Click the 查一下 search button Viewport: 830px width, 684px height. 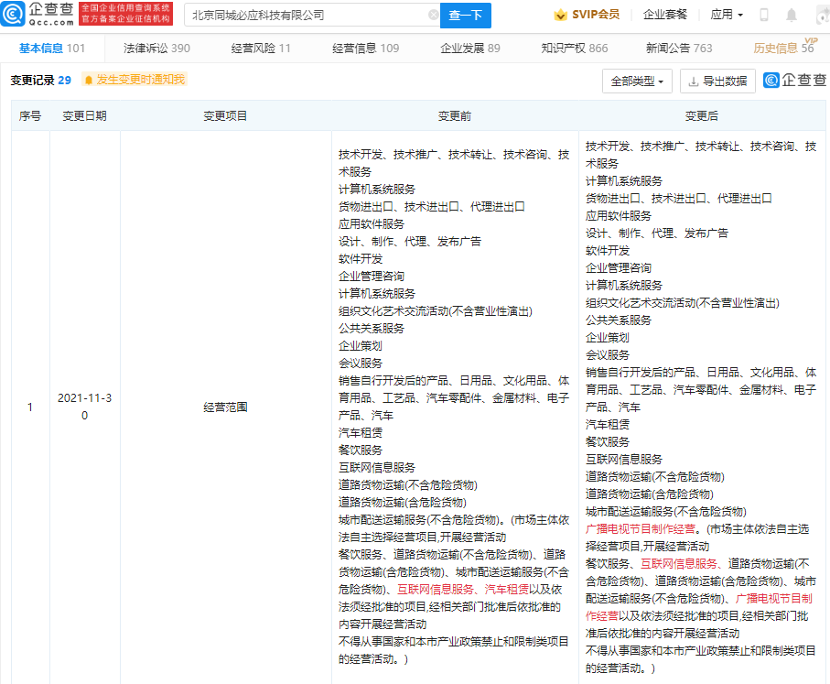[x=465, y=16]
